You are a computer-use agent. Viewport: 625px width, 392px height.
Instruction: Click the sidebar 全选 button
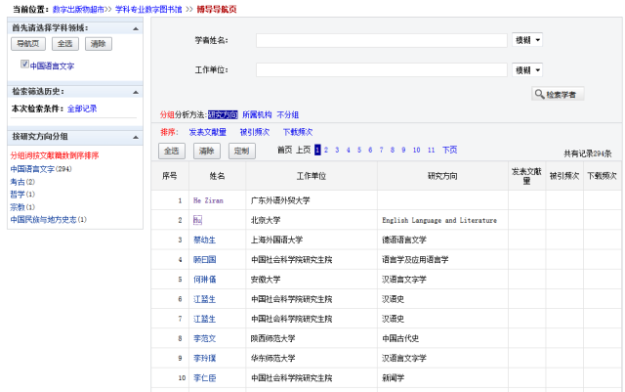(65, 44)
